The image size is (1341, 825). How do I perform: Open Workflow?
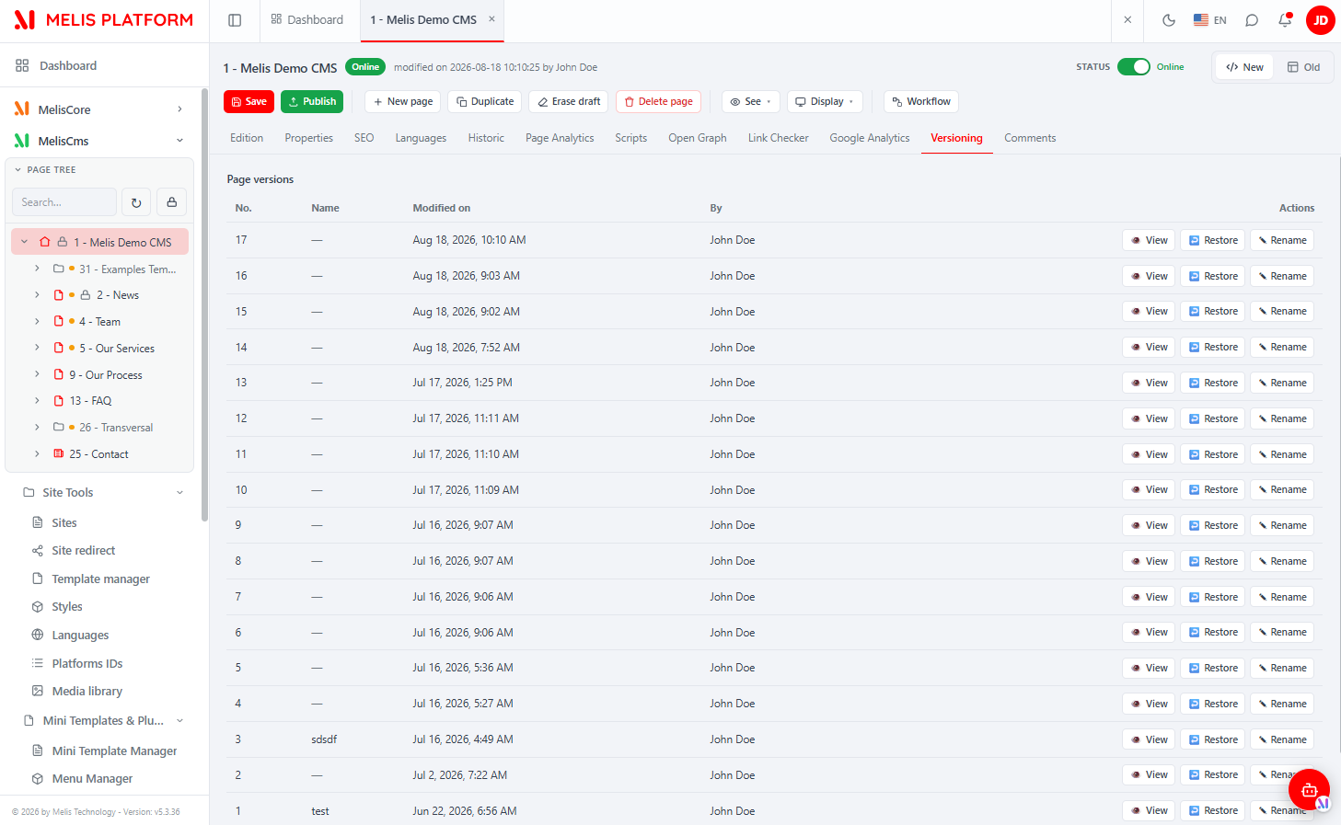[x=921, y=101]
